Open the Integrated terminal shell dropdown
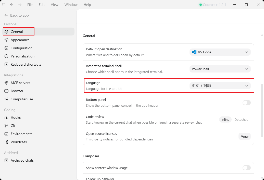The height and width of the screenshot is (180, 264). pyautogui.click(x=220, y=69)
